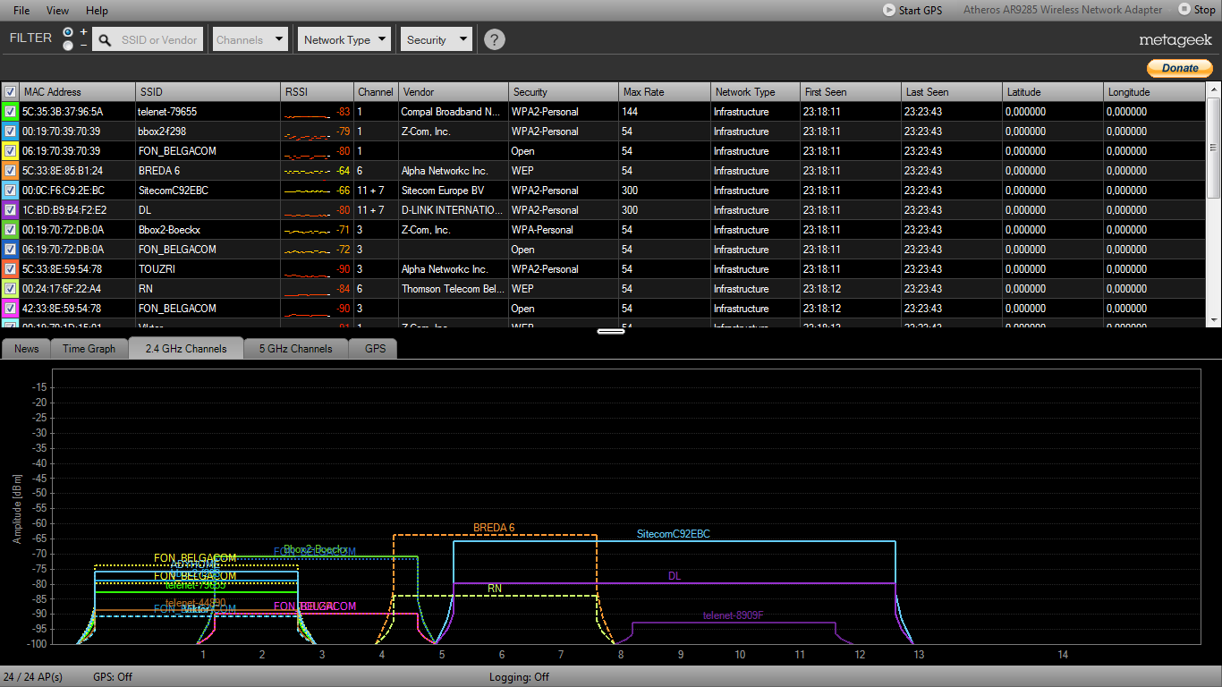This screenshot has width=1222, height=687.
Task: Click the SitecomC92EBC label in channel graph
Action: [x=674, y=534]
